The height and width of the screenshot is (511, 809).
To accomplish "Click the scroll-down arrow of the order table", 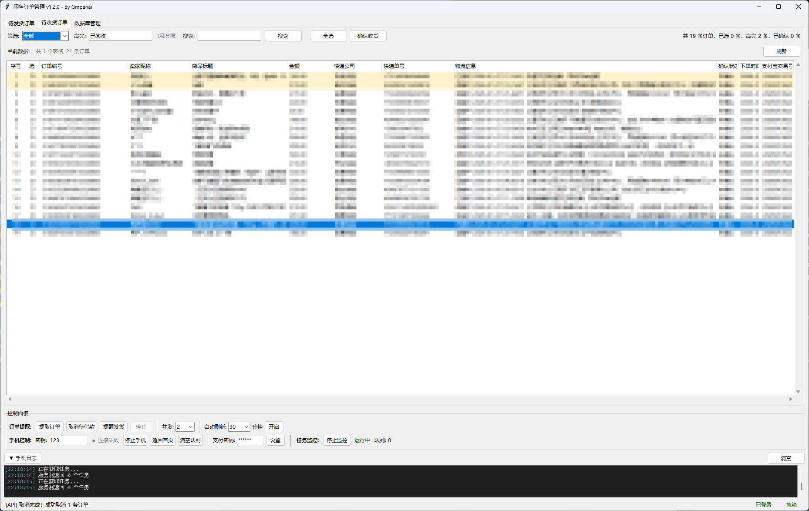I will 798,392.
